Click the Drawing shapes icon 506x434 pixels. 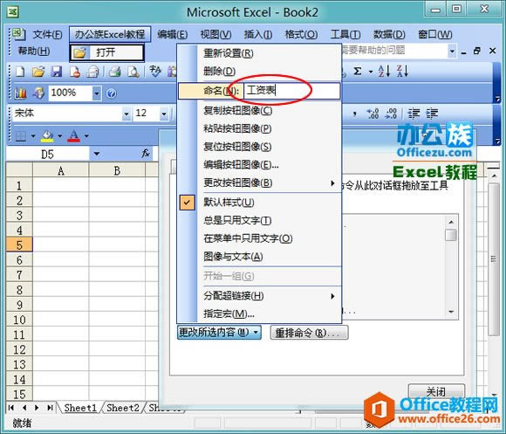39,93
